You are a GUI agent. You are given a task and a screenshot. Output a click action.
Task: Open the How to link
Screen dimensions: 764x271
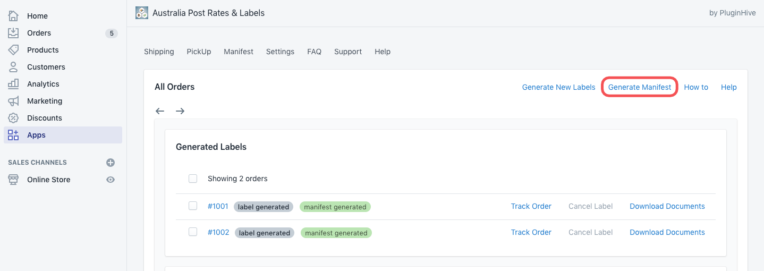[x=696, y=87]
